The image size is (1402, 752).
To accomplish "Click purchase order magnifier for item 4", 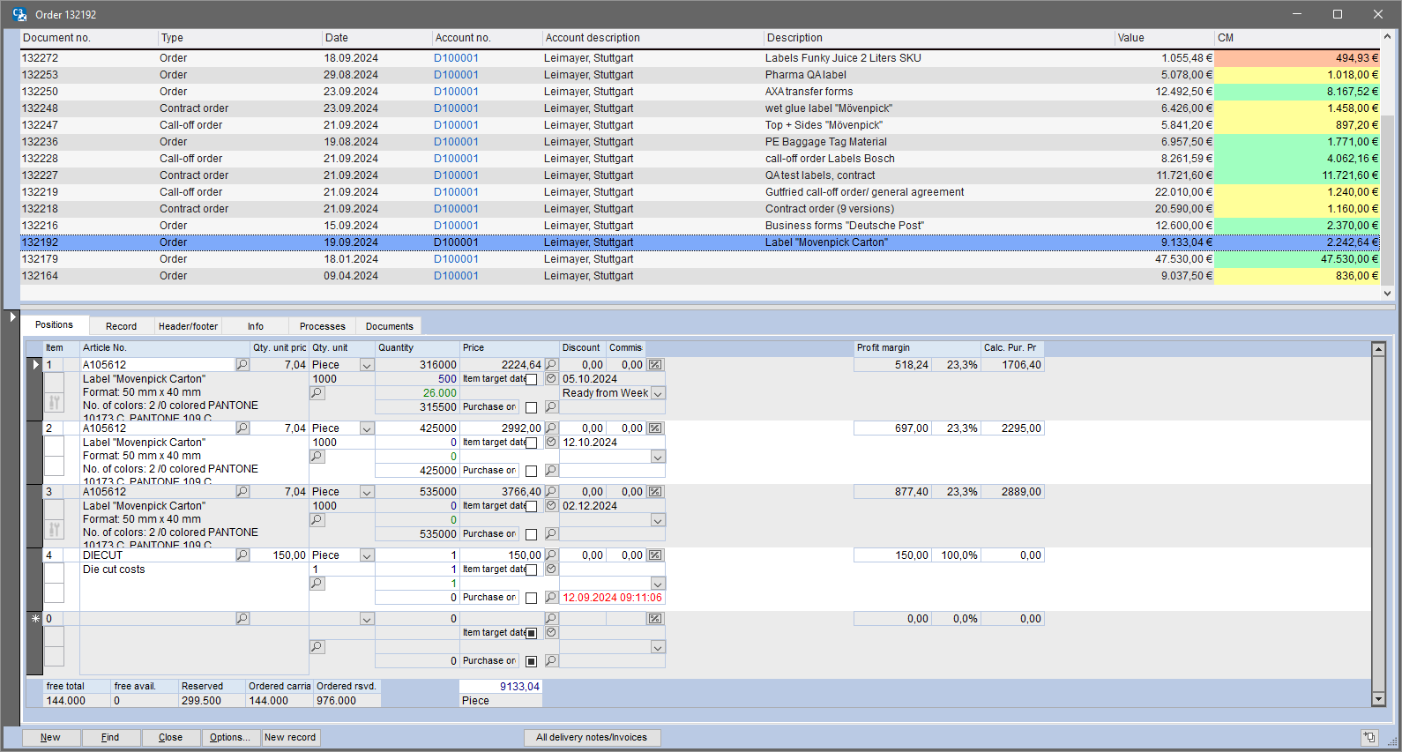I will 551,598.
